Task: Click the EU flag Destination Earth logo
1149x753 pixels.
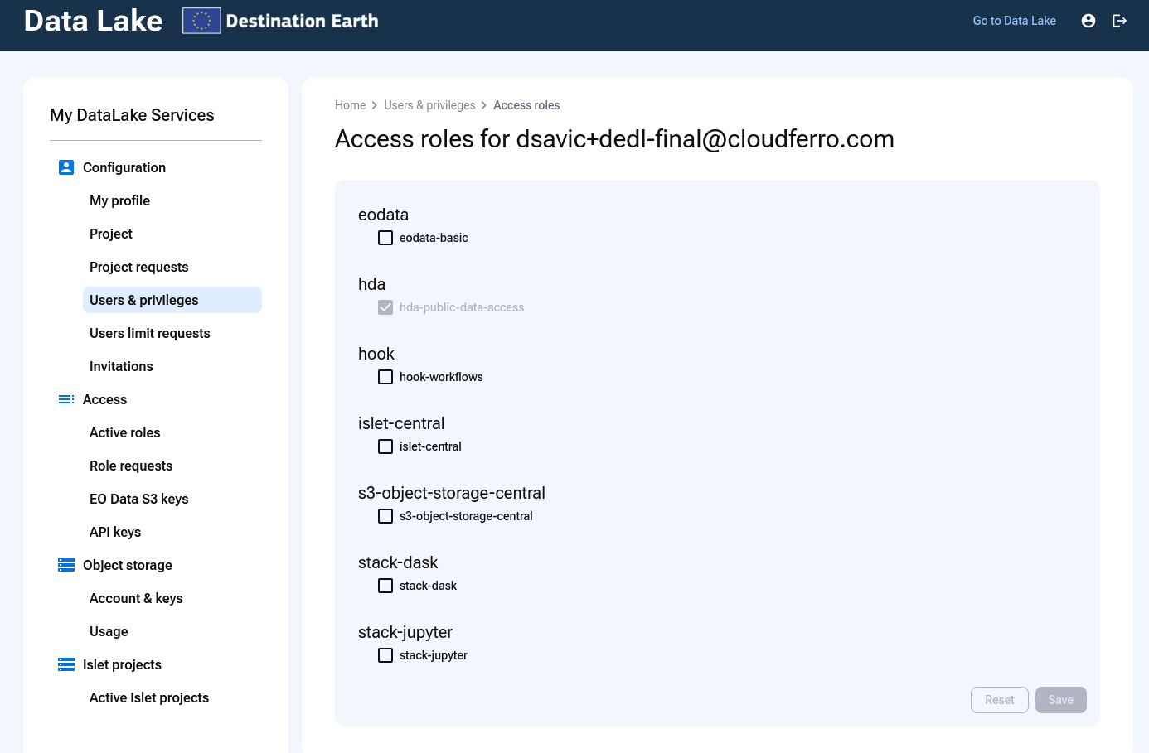Action: coord(201,21)
